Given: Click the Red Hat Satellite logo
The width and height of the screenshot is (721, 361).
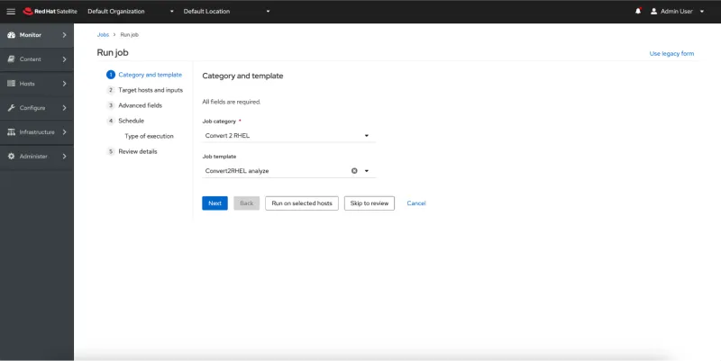Looking at the screenshot, I should (50, 11).
